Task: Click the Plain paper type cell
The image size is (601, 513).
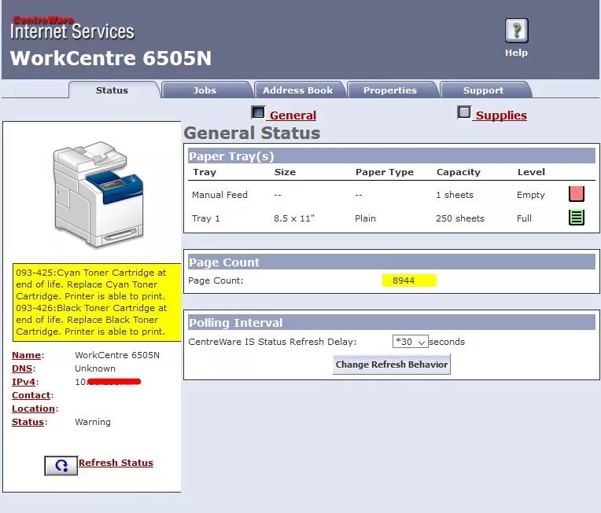Action: pyautogui.click(x=365, y=218)
